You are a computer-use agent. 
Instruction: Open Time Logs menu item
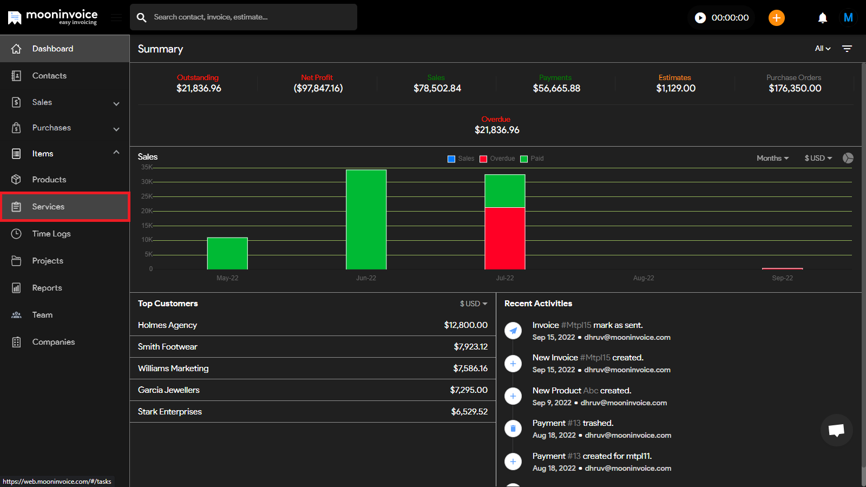pos(65,234)
